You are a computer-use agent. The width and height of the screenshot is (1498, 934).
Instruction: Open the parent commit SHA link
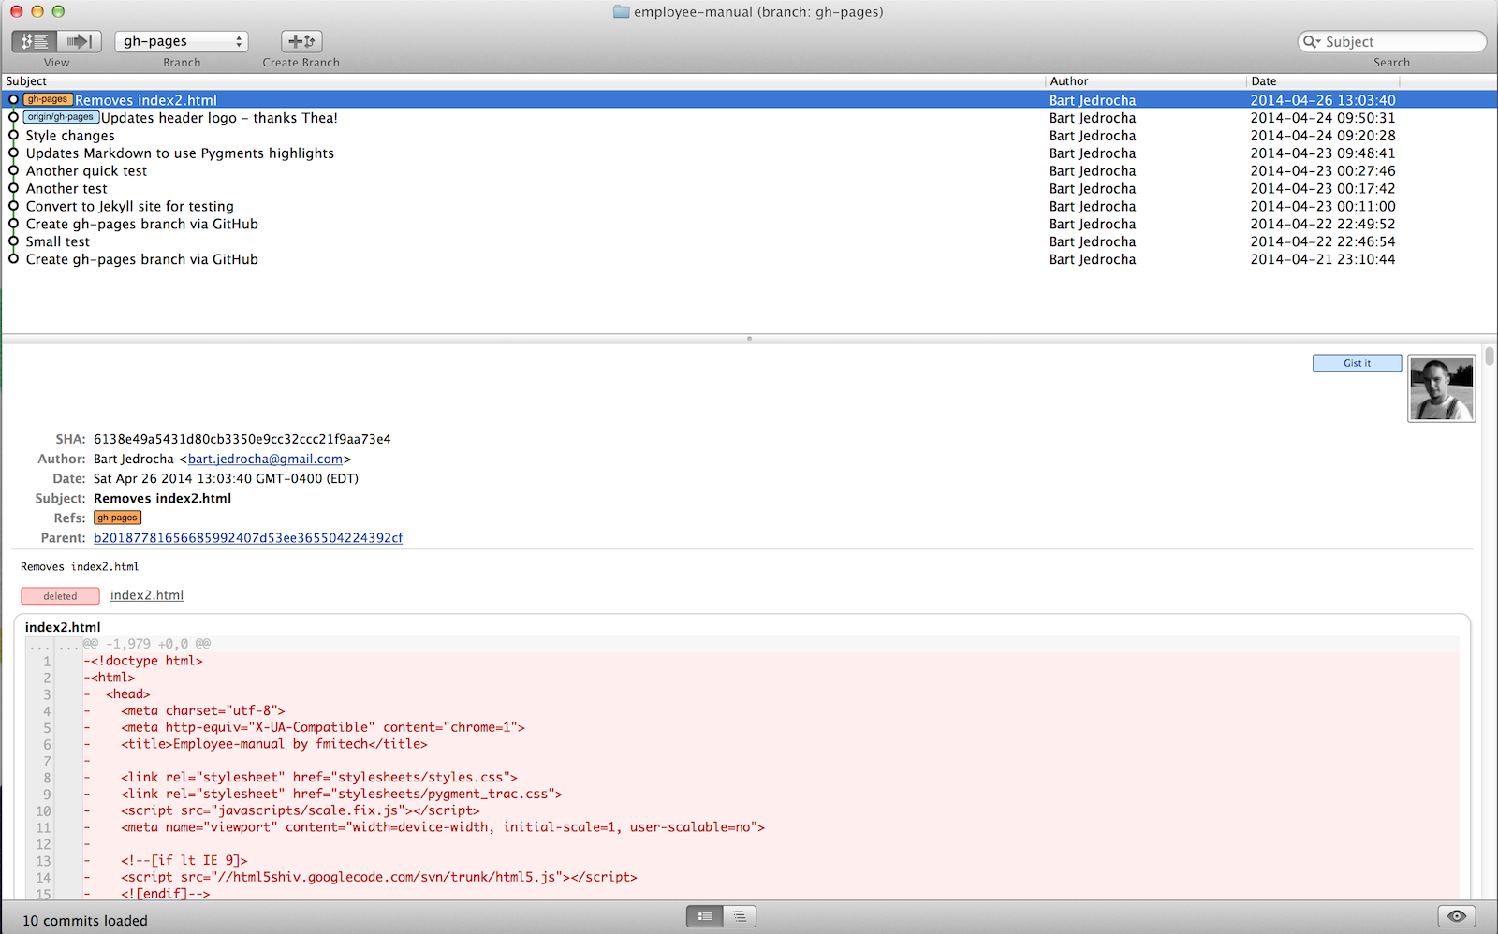248,538
